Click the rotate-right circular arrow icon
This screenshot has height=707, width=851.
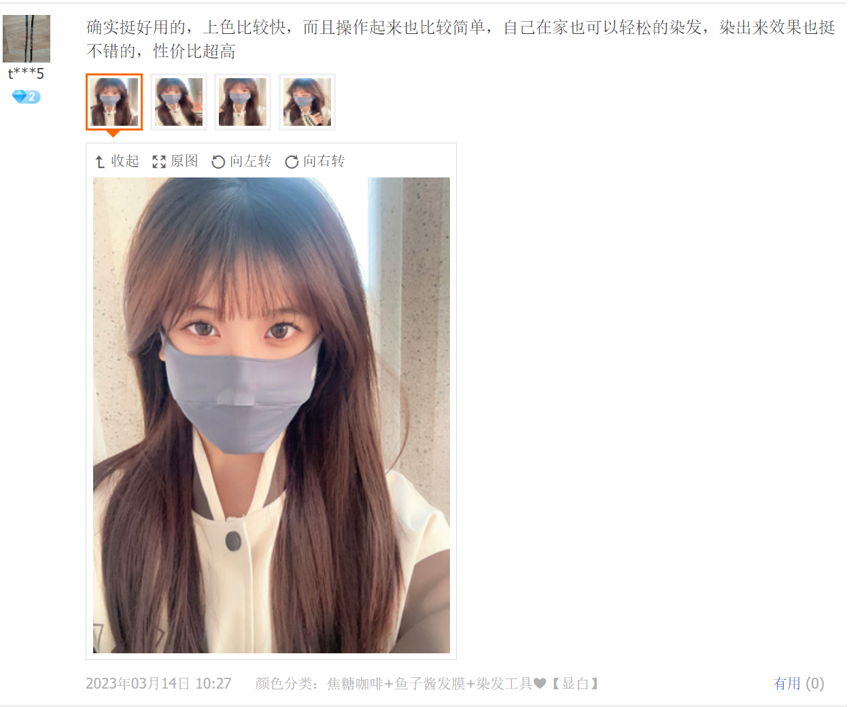[x=292, y=162]
